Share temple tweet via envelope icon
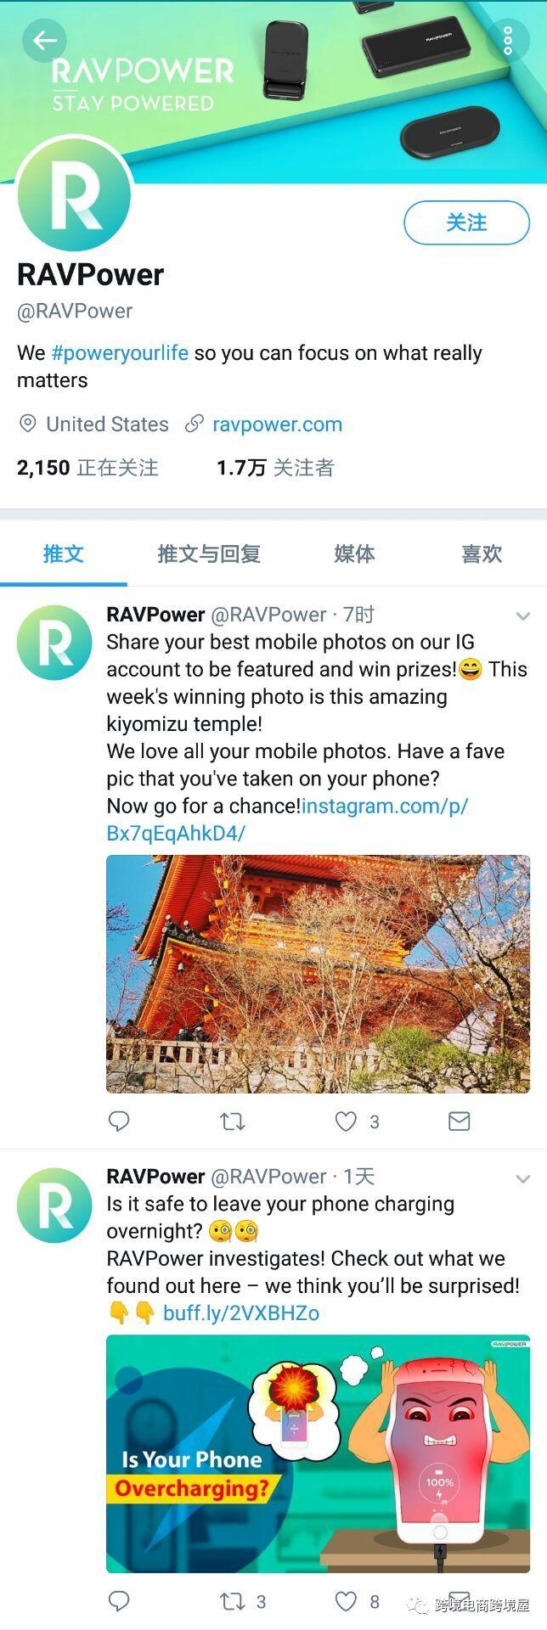This screenshot has height=1630, width=547. [459, 1121]
